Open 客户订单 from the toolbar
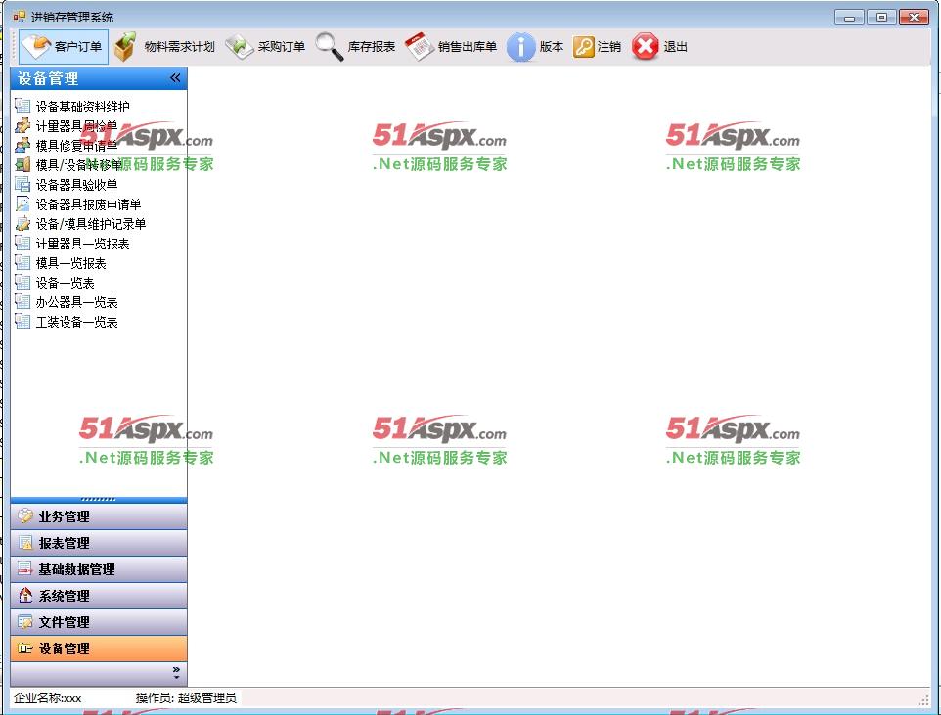The height and width of the screenshot is (715, 941). point(64,46)
